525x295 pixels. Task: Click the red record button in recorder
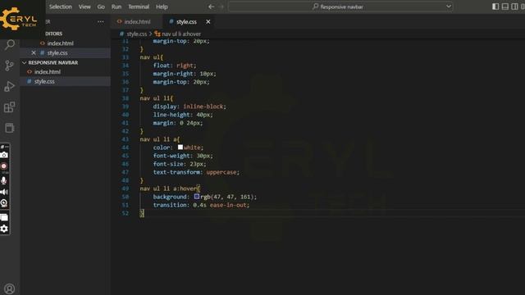[4, 166]
